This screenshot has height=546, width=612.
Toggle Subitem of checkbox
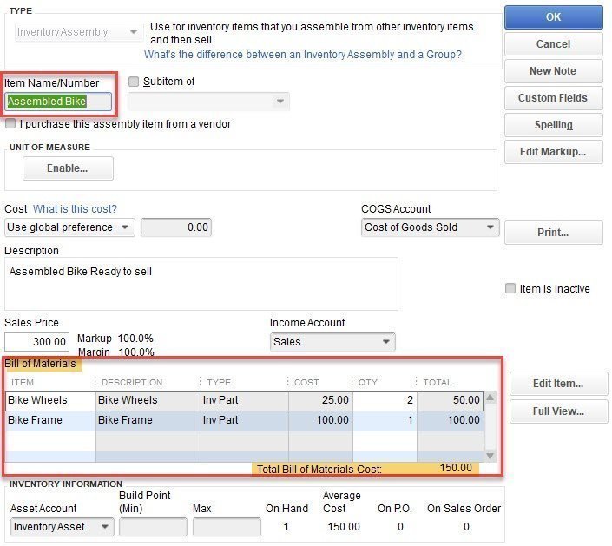tap(134, 82)
